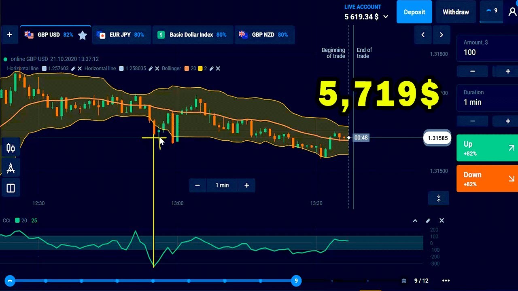Add a new asset tab with plus
This screenshot has height=291, width=518.
[9, 35]
